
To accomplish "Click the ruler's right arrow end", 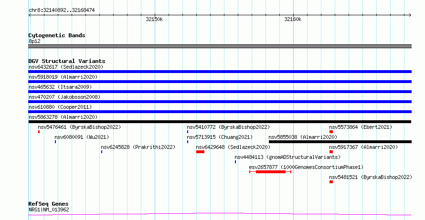I will 410,15.
